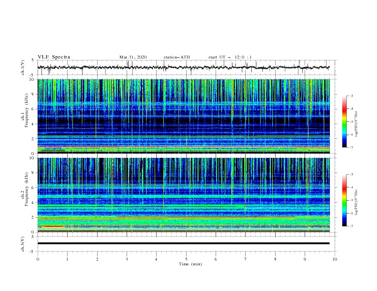Screen dimensions: 377x291
Task: Click the ch.3 flat black trace
Action: pos(183,243)
